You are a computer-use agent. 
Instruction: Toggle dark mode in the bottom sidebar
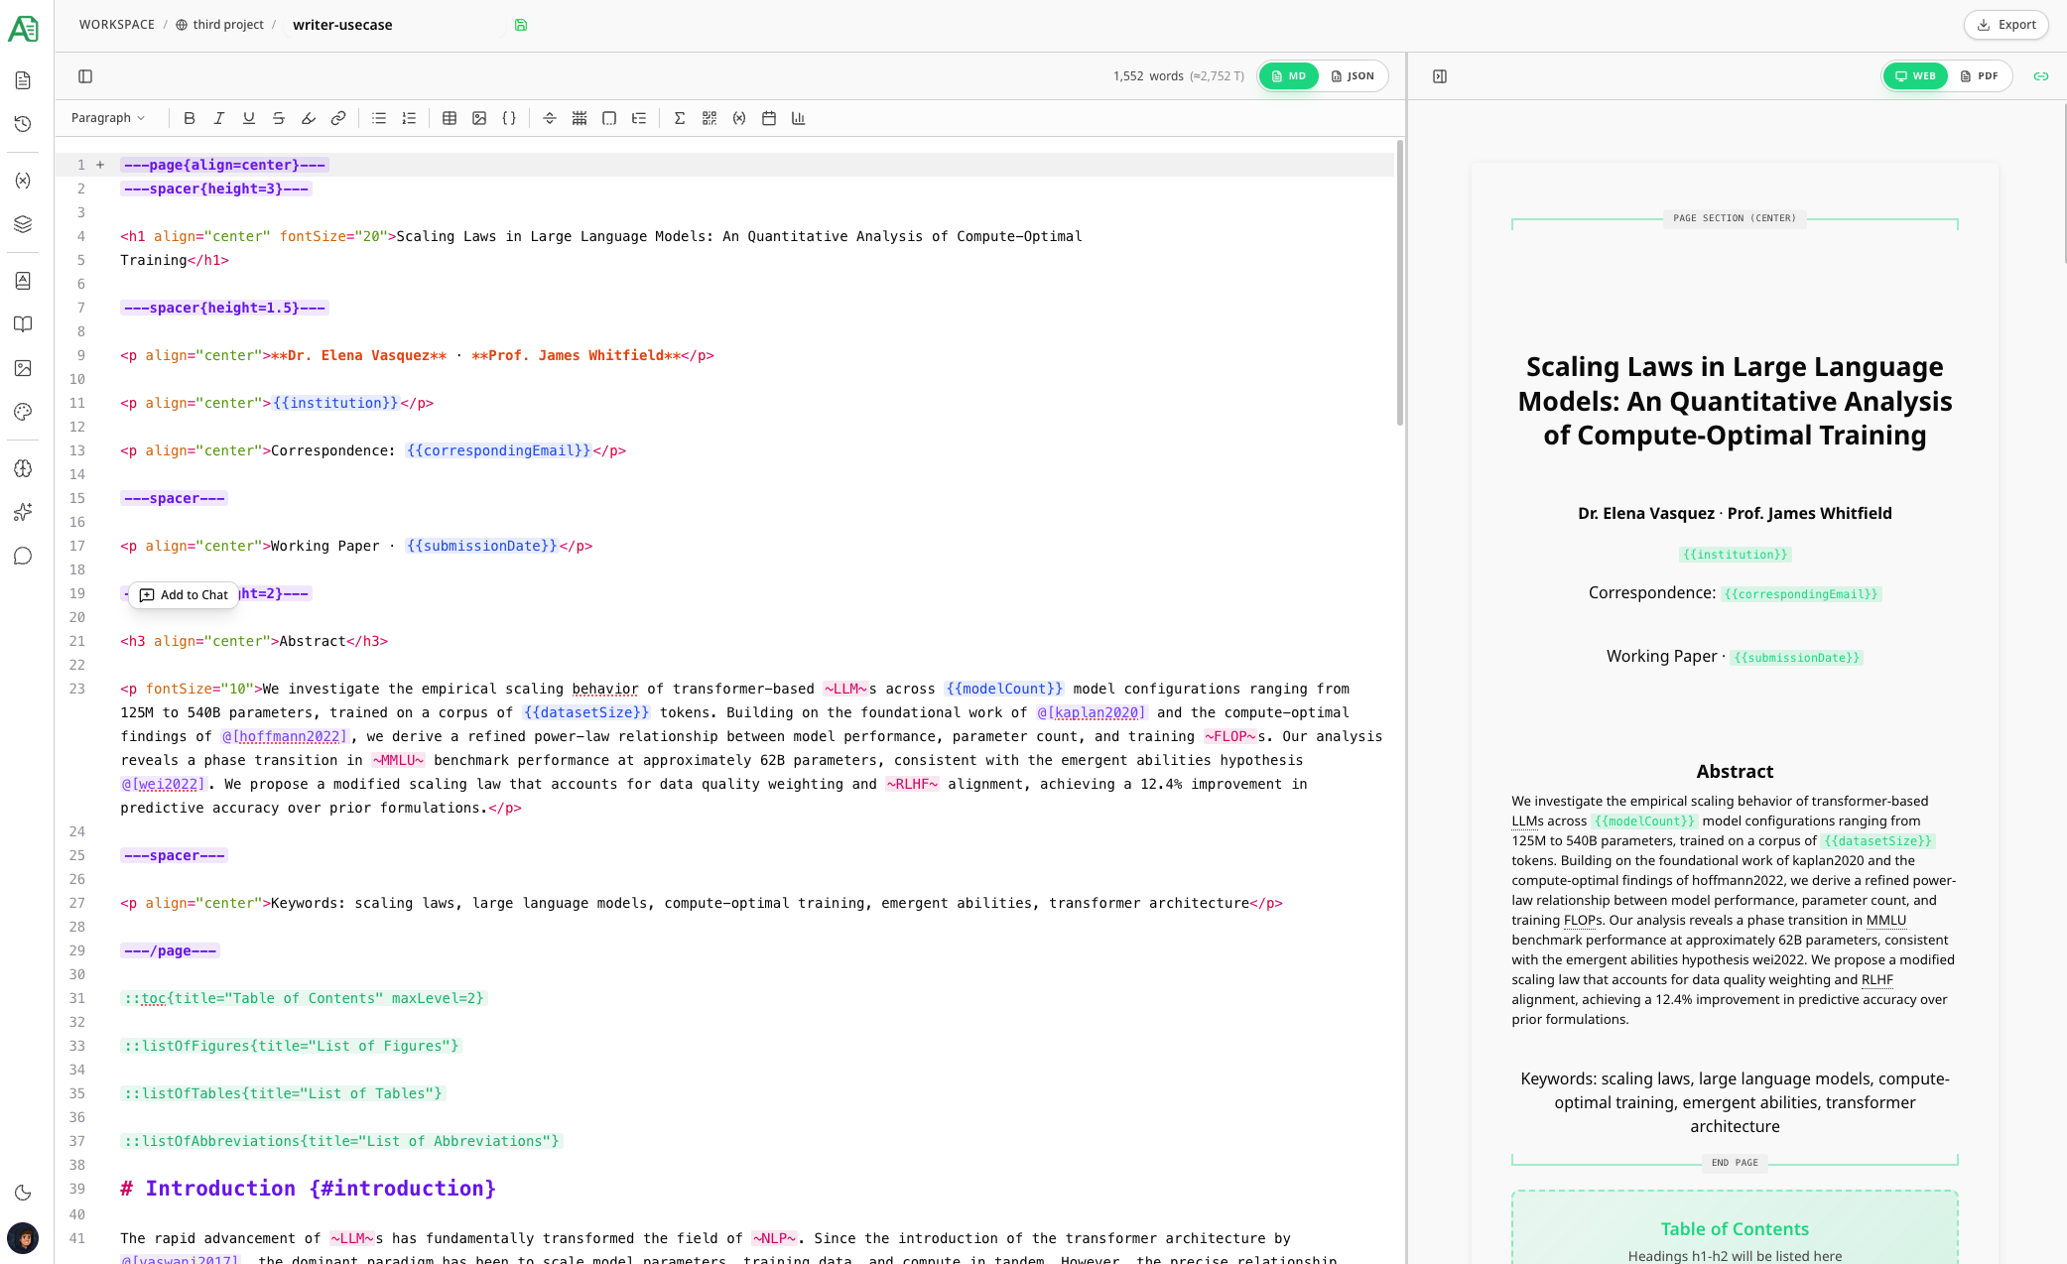(23, 1194)
